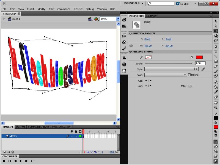Select the Free Transform tool

tap(216, 31)
